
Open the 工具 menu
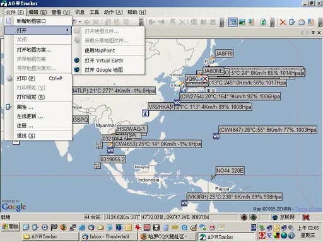tap(94, 12)
